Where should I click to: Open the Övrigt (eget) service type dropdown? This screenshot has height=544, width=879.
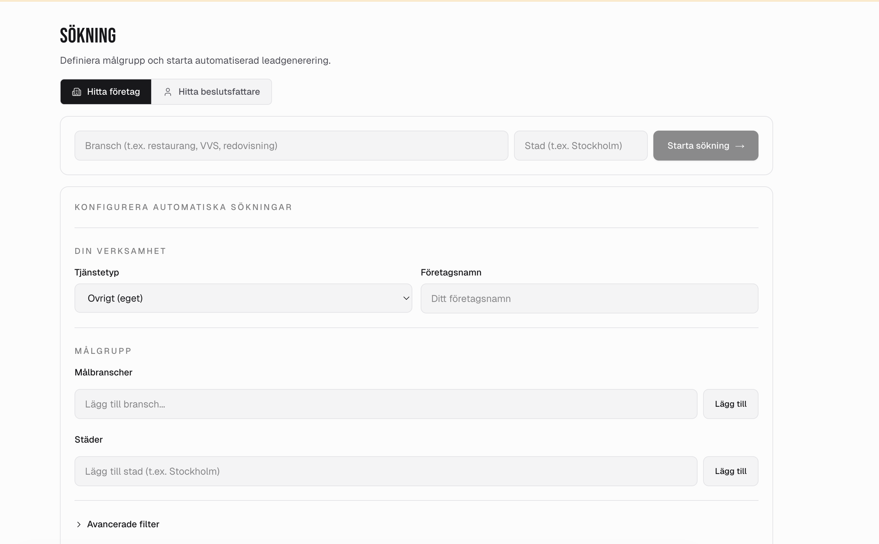(x=243, y=298)
